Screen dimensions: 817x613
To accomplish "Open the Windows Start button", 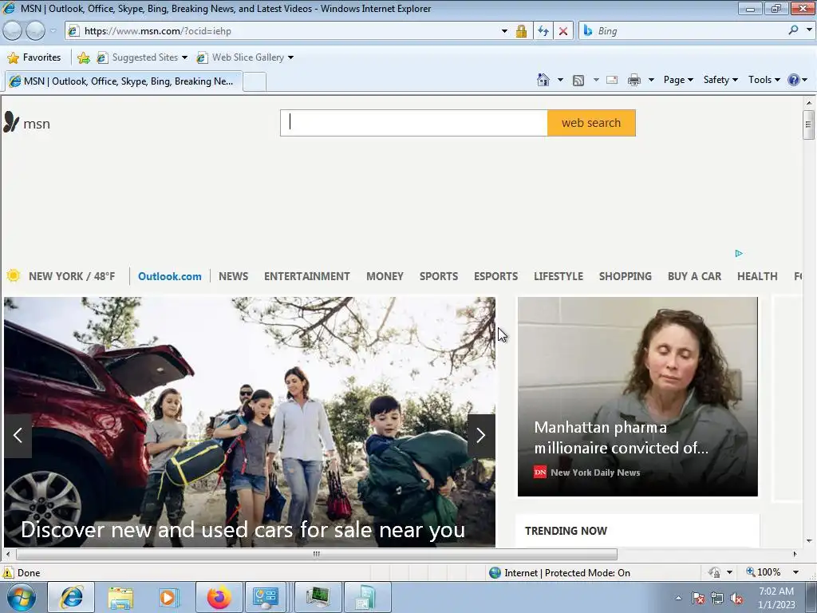I will tap(22, 597).
